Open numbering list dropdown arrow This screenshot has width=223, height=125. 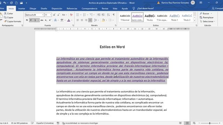tap(87, 15)
